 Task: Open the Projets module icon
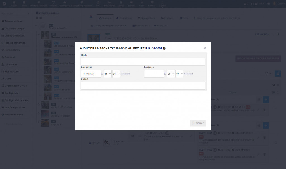point(53,3)
